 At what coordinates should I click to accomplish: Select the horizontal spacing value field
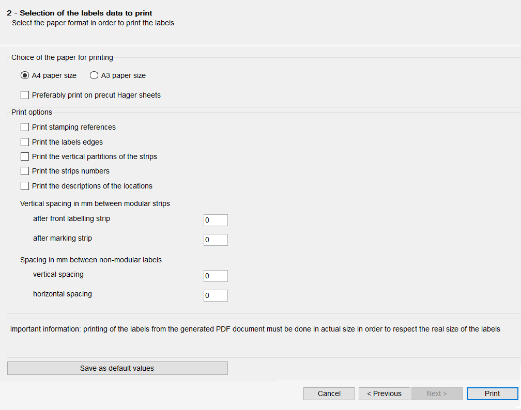click(216, 295)
